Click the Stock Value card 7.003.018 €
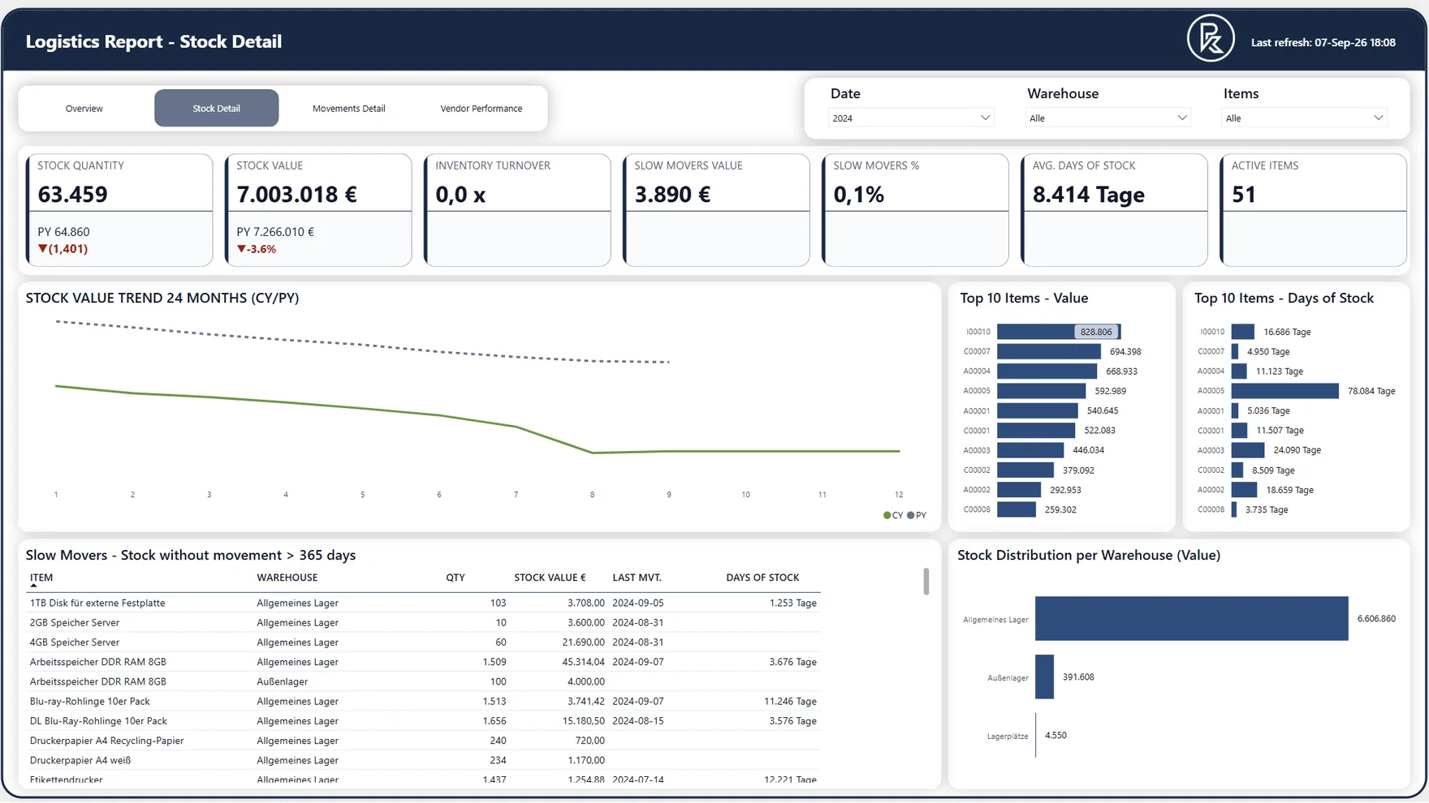The width and height of the screenshot is (1429, 803). pos(297,195)
